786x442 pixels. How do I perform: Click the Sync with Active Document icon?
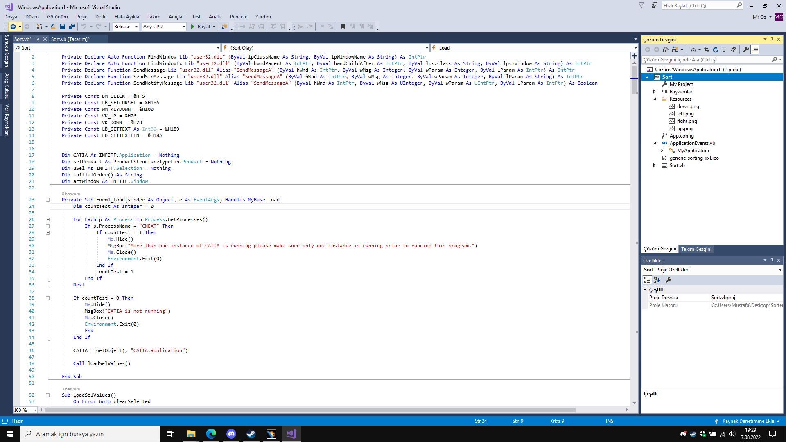pyautogui.click(x=707, y=50)
